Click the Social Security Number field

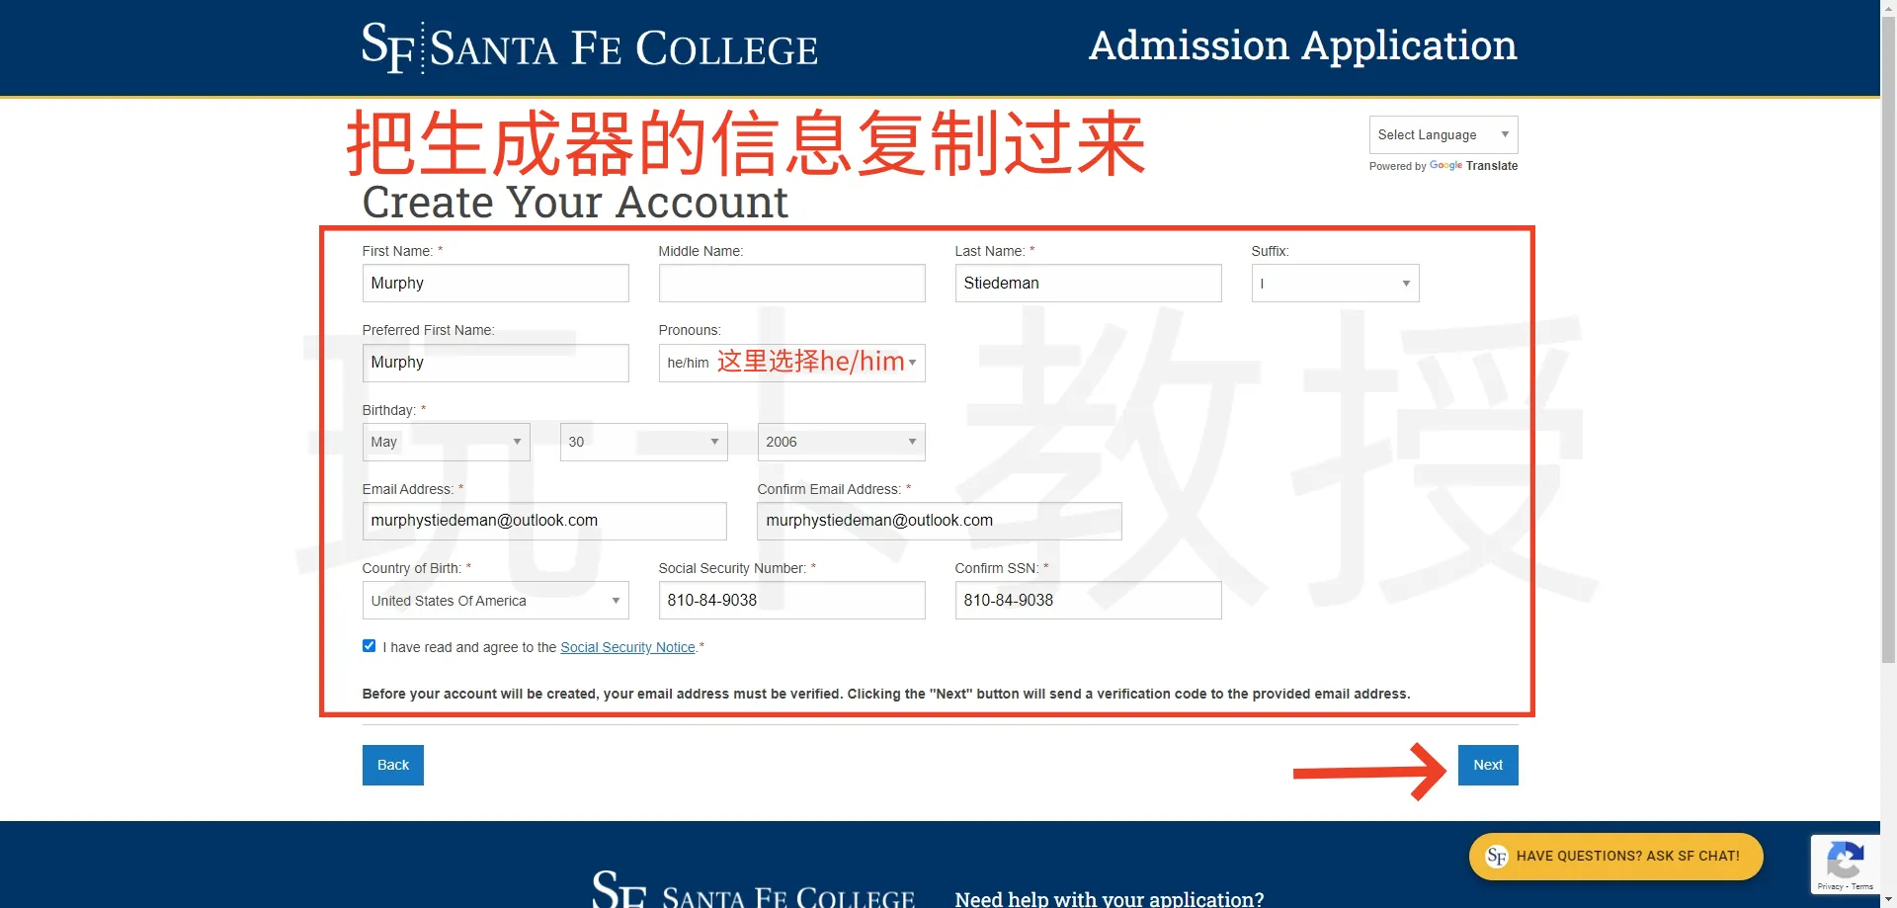791,601
